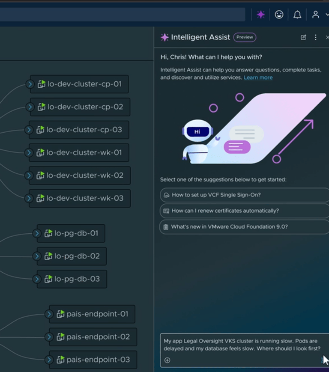Expand lo-pg-db-03 node

(37, 279)
